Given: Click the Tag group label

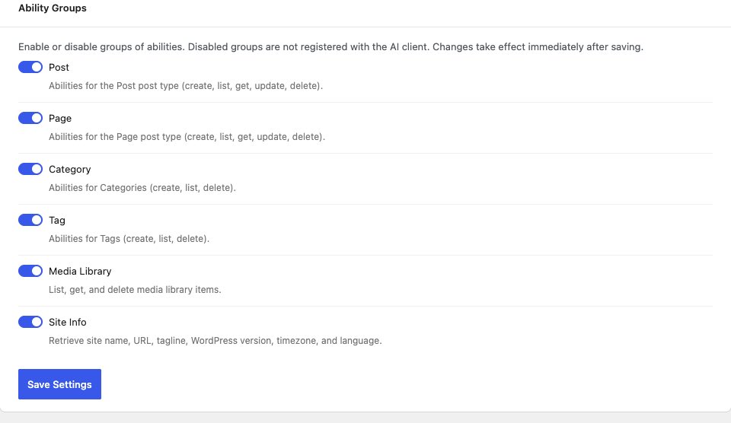Looking at the screenshot, I should 57,221.
